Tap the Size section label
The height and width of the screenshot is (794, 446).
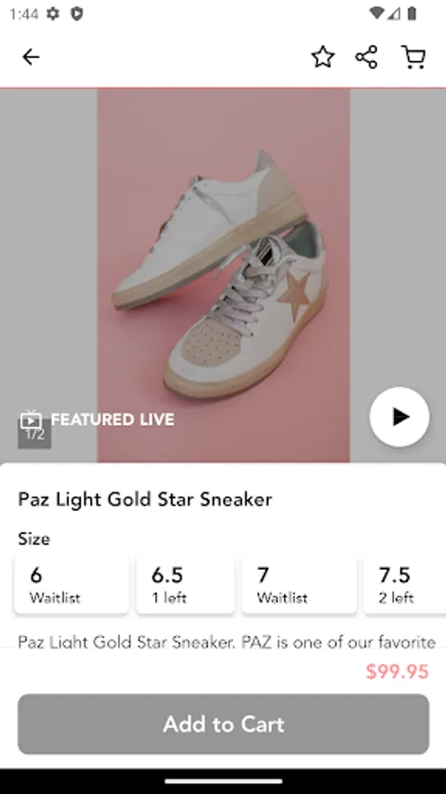tap(33, 539)
